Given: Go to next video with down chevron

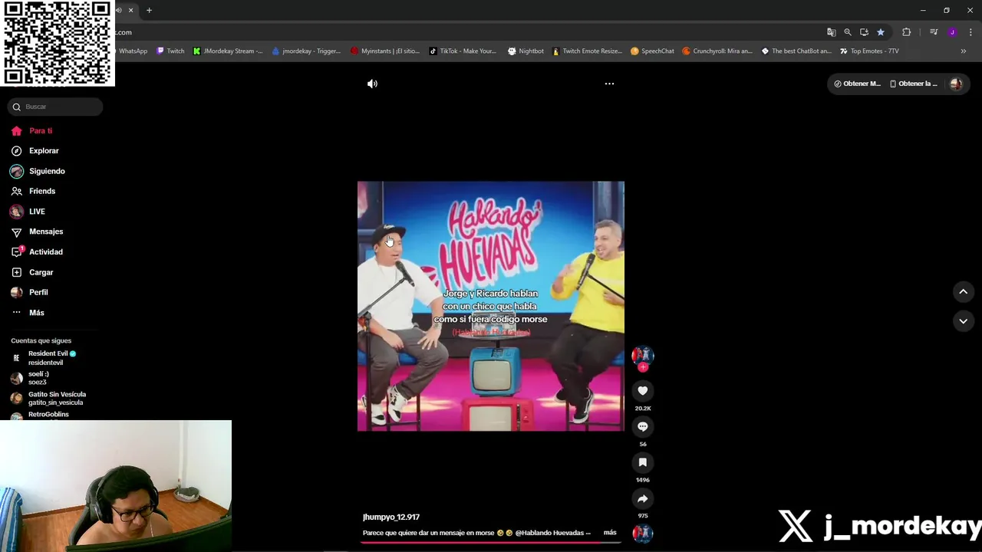Looking at the screenshot, I should tap(963, 321).
